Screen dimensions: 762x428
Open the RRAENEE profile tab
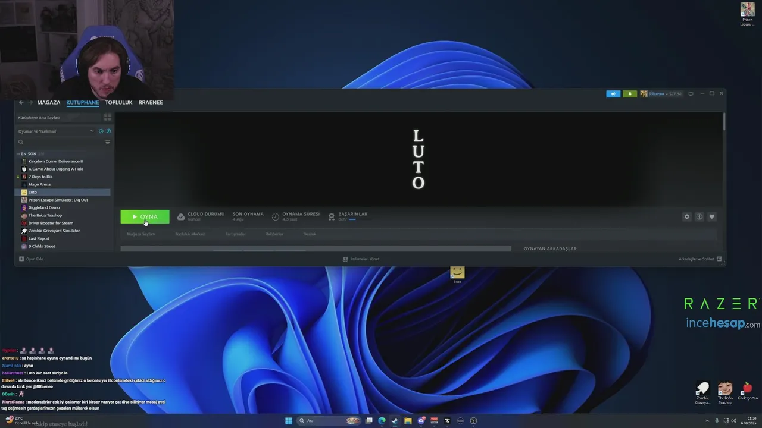coord(151,102)
